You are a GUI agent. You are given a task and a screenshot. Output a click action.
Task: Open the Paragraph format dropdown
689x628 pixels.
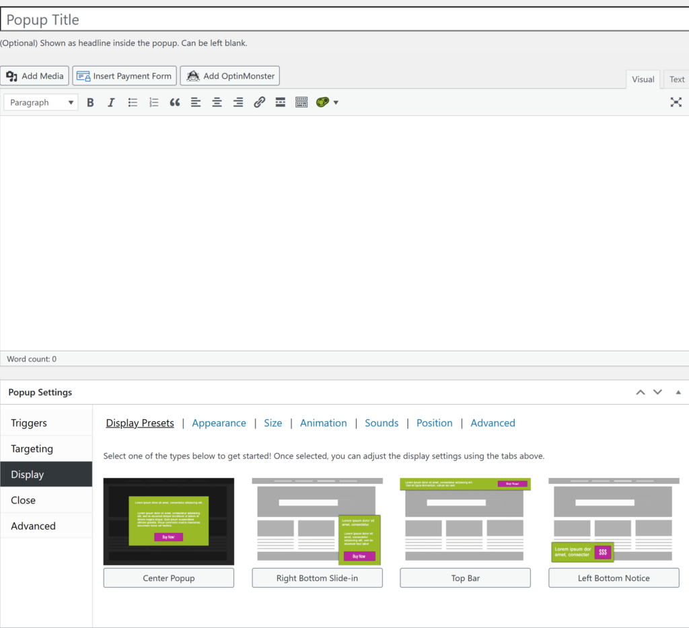[41, 102]
